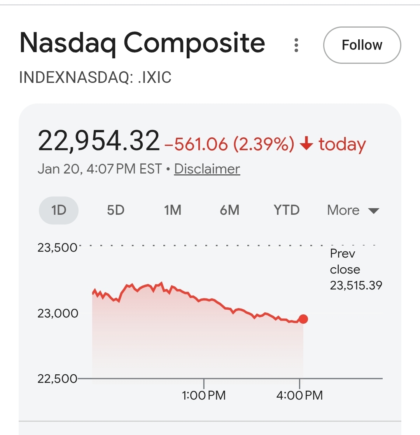Click the Prev close 23,515.39 label
This screenshot has width=420, height=435.
click(355, 270)
